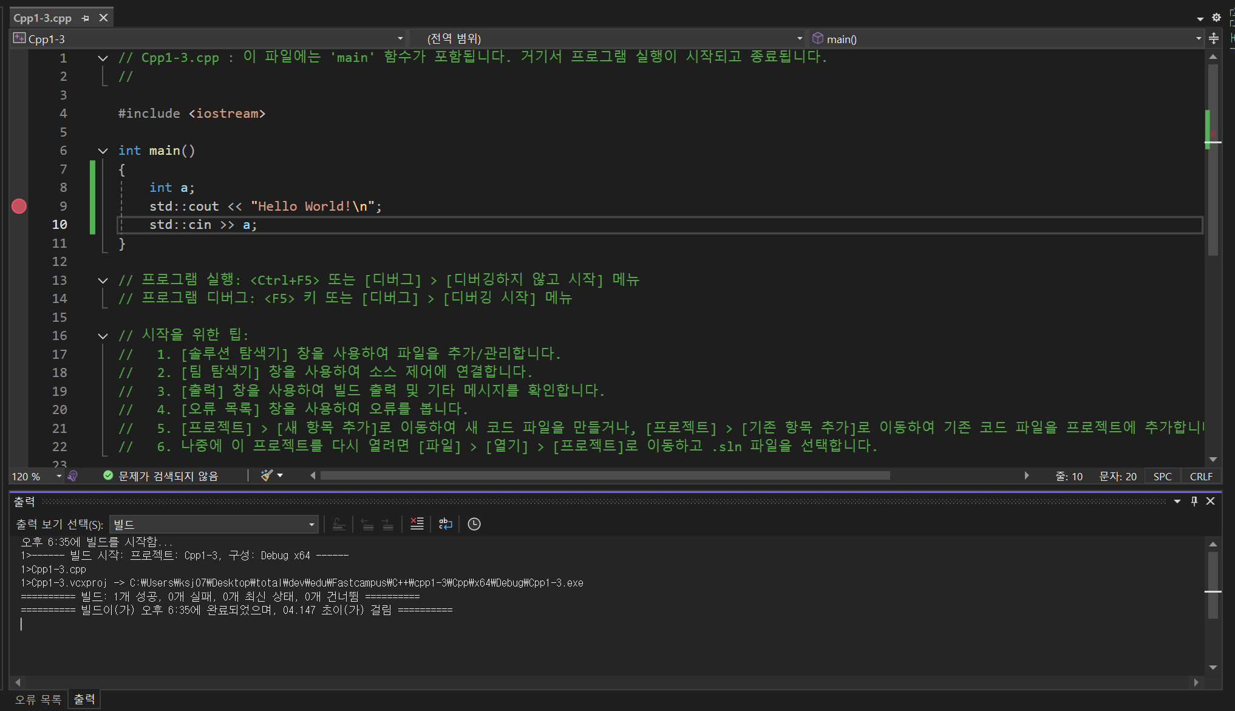Open the output source dropdown showing 빌드
Viewport: 1235px width, 711px height.
point(214,524)
